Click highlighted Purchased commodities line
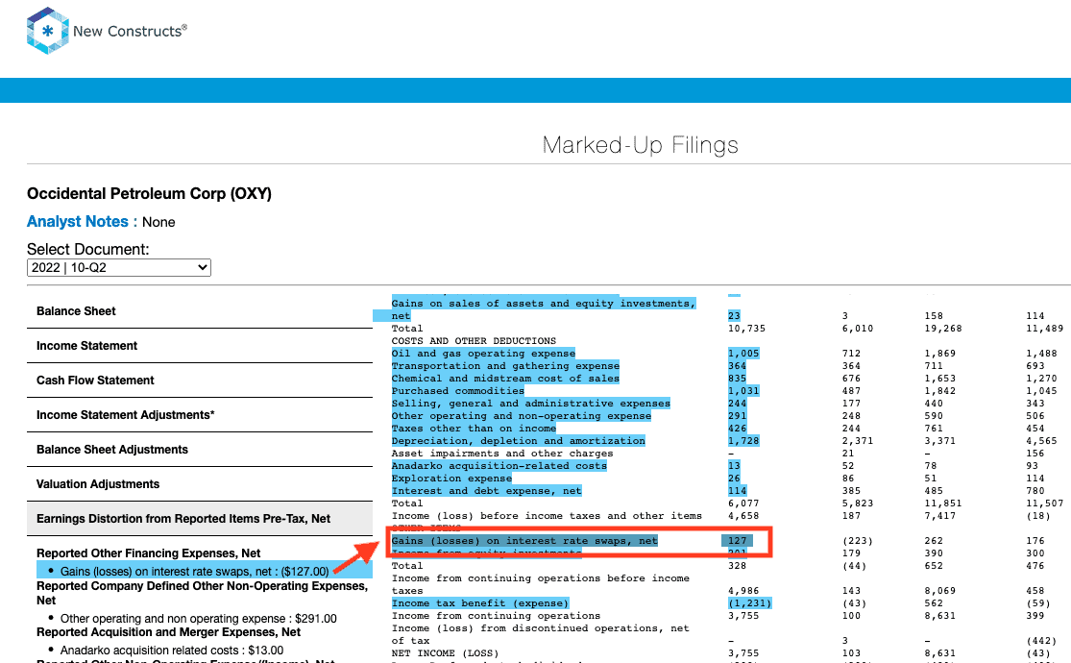Screen dimensions: 1071x663 pyautogui.click(x=457, y=391)
